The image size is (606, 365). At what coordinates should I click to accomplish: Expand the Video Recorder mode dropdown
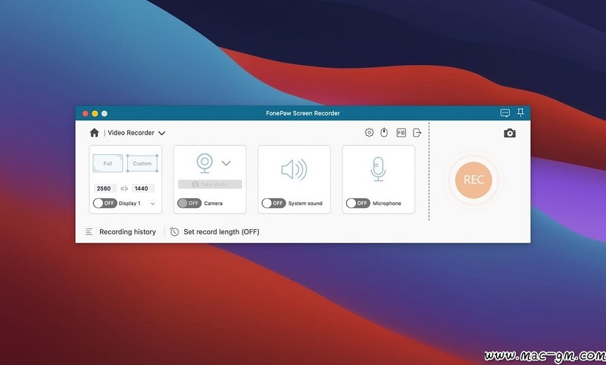tap(162, 133)
